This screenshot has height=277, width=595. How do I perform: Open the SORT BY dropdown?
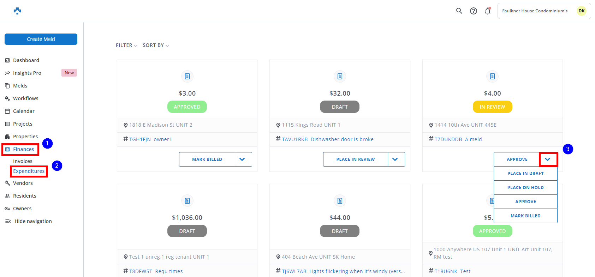(x=156, y=46)
